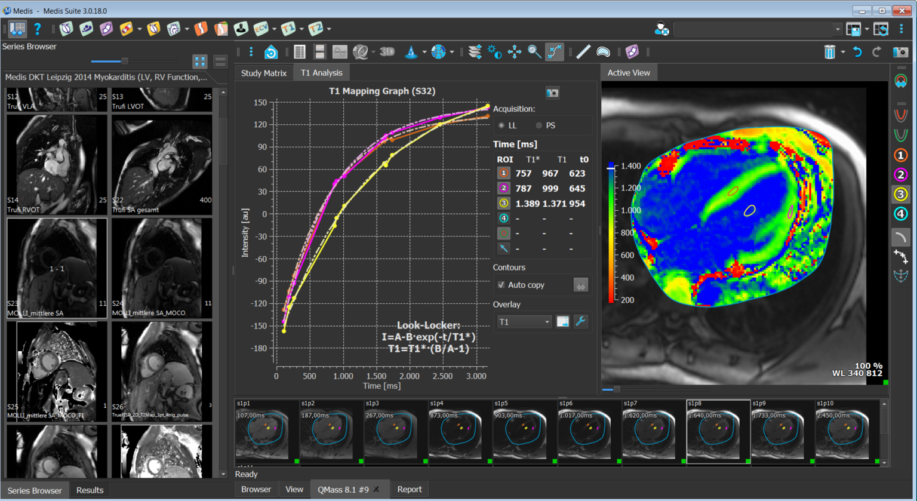Viewport: 917px width, 501px height.
Task: Uncheck the Auto copy contours checkbox
Action: (x=501, y=285)
